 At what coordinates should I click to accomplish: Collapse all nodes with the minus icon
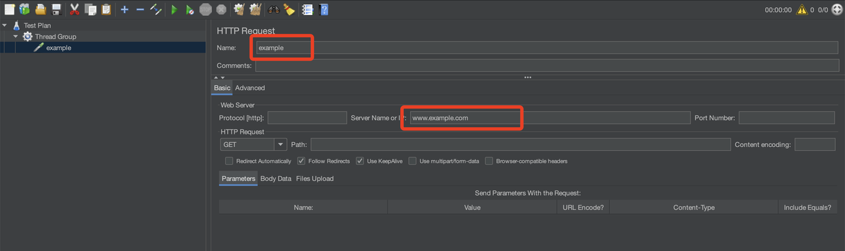coord(140,9)
